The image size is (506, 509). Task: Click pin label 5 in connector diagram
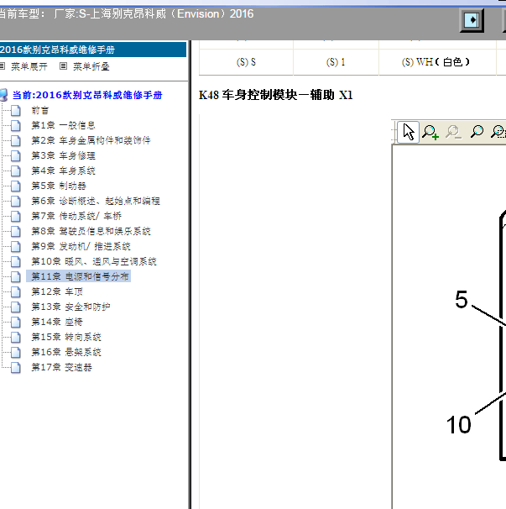pyautogui.click(x=462, y=299)
